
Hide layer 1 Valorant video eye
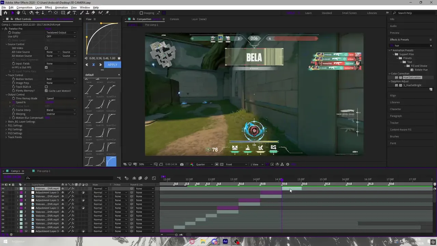pos(3,189)
